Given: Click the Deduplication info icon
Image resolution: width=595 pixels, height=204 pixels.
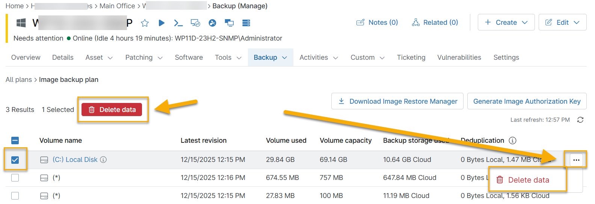Looking at the screenshot, I should coord(512,141).
